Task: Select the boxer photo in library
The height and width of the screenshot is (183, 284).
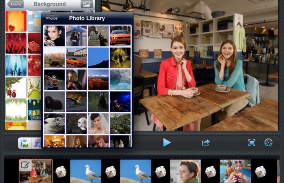Action: click(x=76, y=80)
